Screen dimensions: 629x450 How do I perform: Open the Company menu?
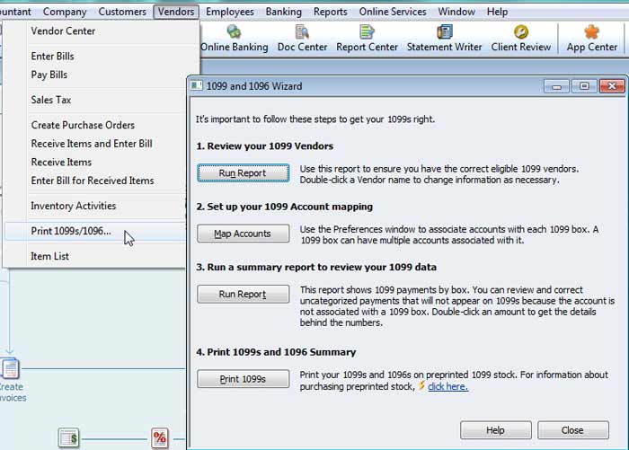(65, 12)
